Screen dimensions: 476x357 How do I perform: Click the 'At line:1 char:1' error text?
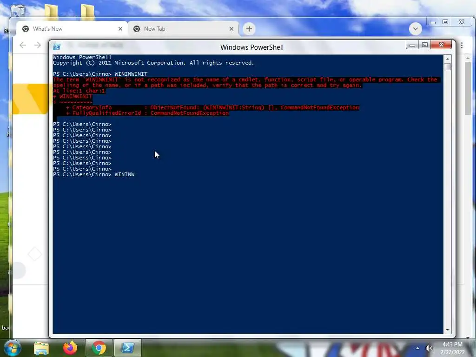click(x=79, y=91)
